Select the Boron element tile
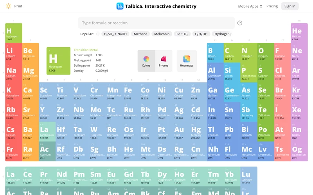313x195 pixels. (x=215, y=53)
